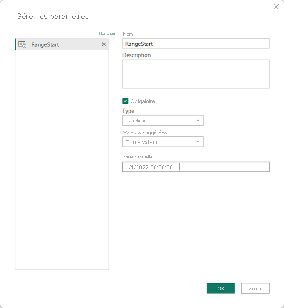Image resolution: width=284 pixels, height=308 pixels.
Task: Uncheck the Obligatoire checkbox
Action: (x=125, y=101)
